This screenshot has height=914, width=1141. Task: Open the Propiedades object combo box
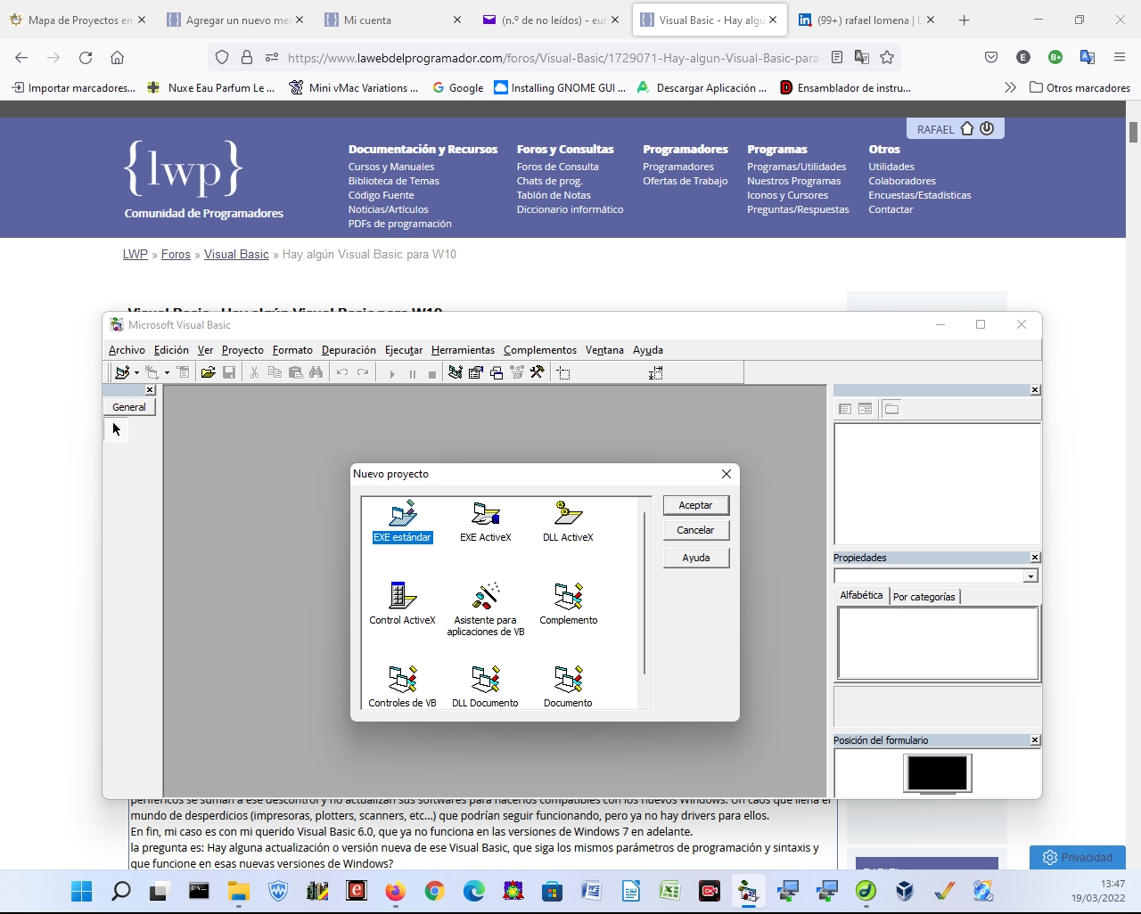point(936,576)
